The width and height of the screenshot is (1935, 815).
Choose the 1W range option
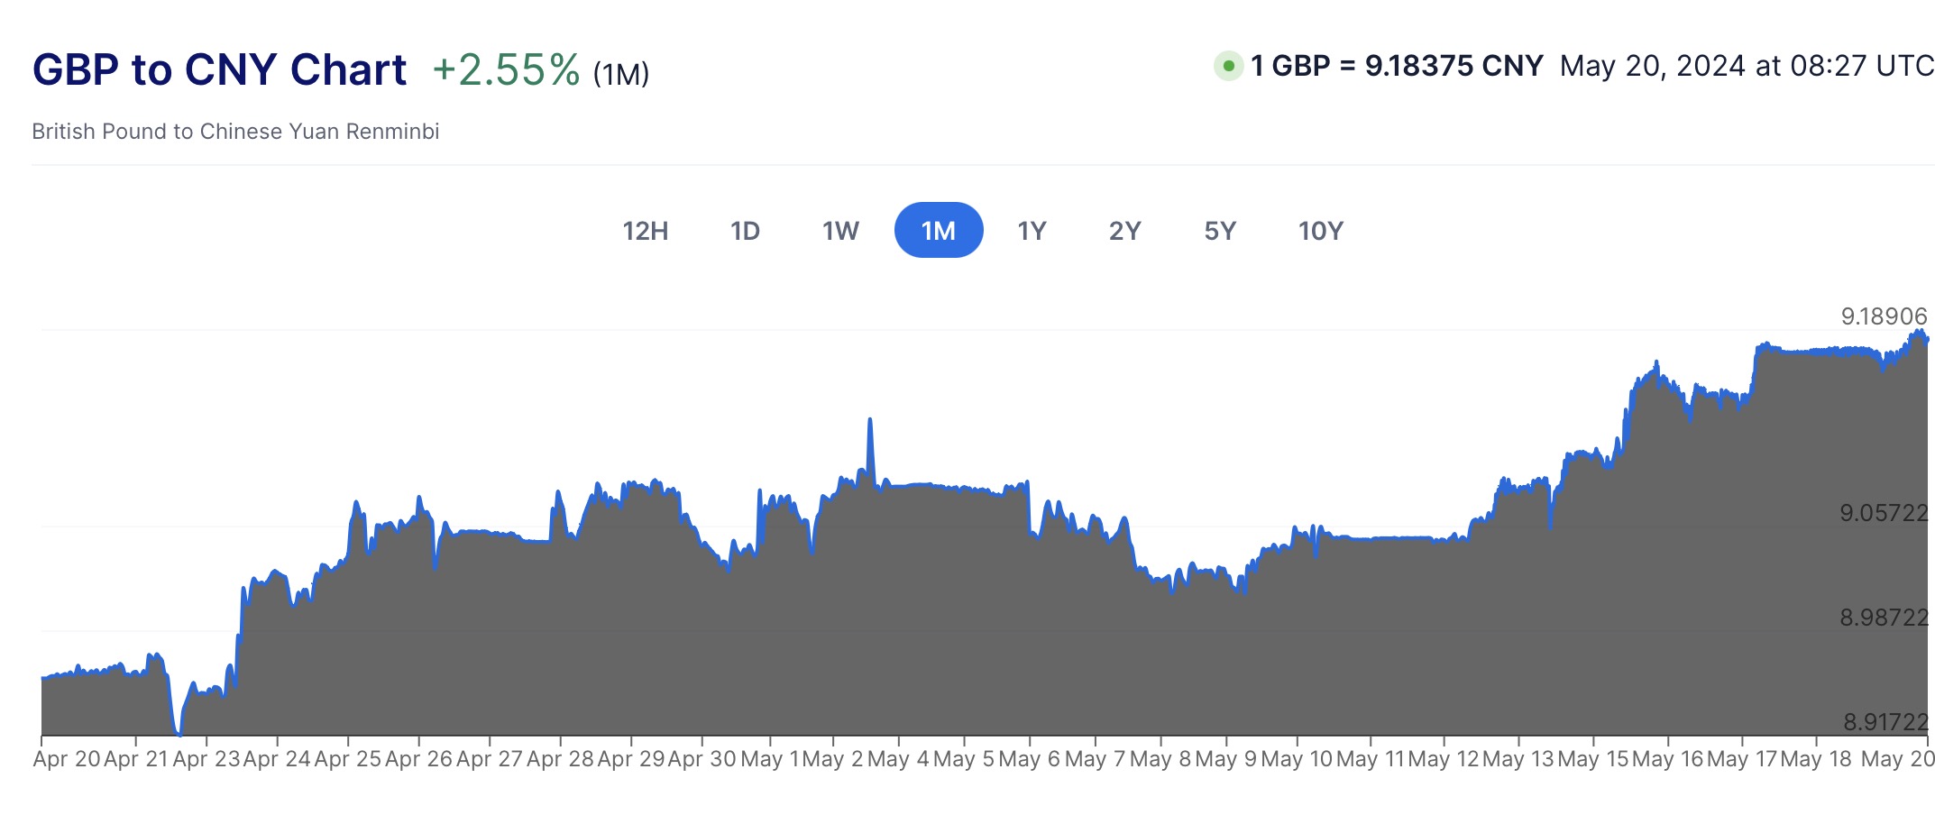(840, 231)
